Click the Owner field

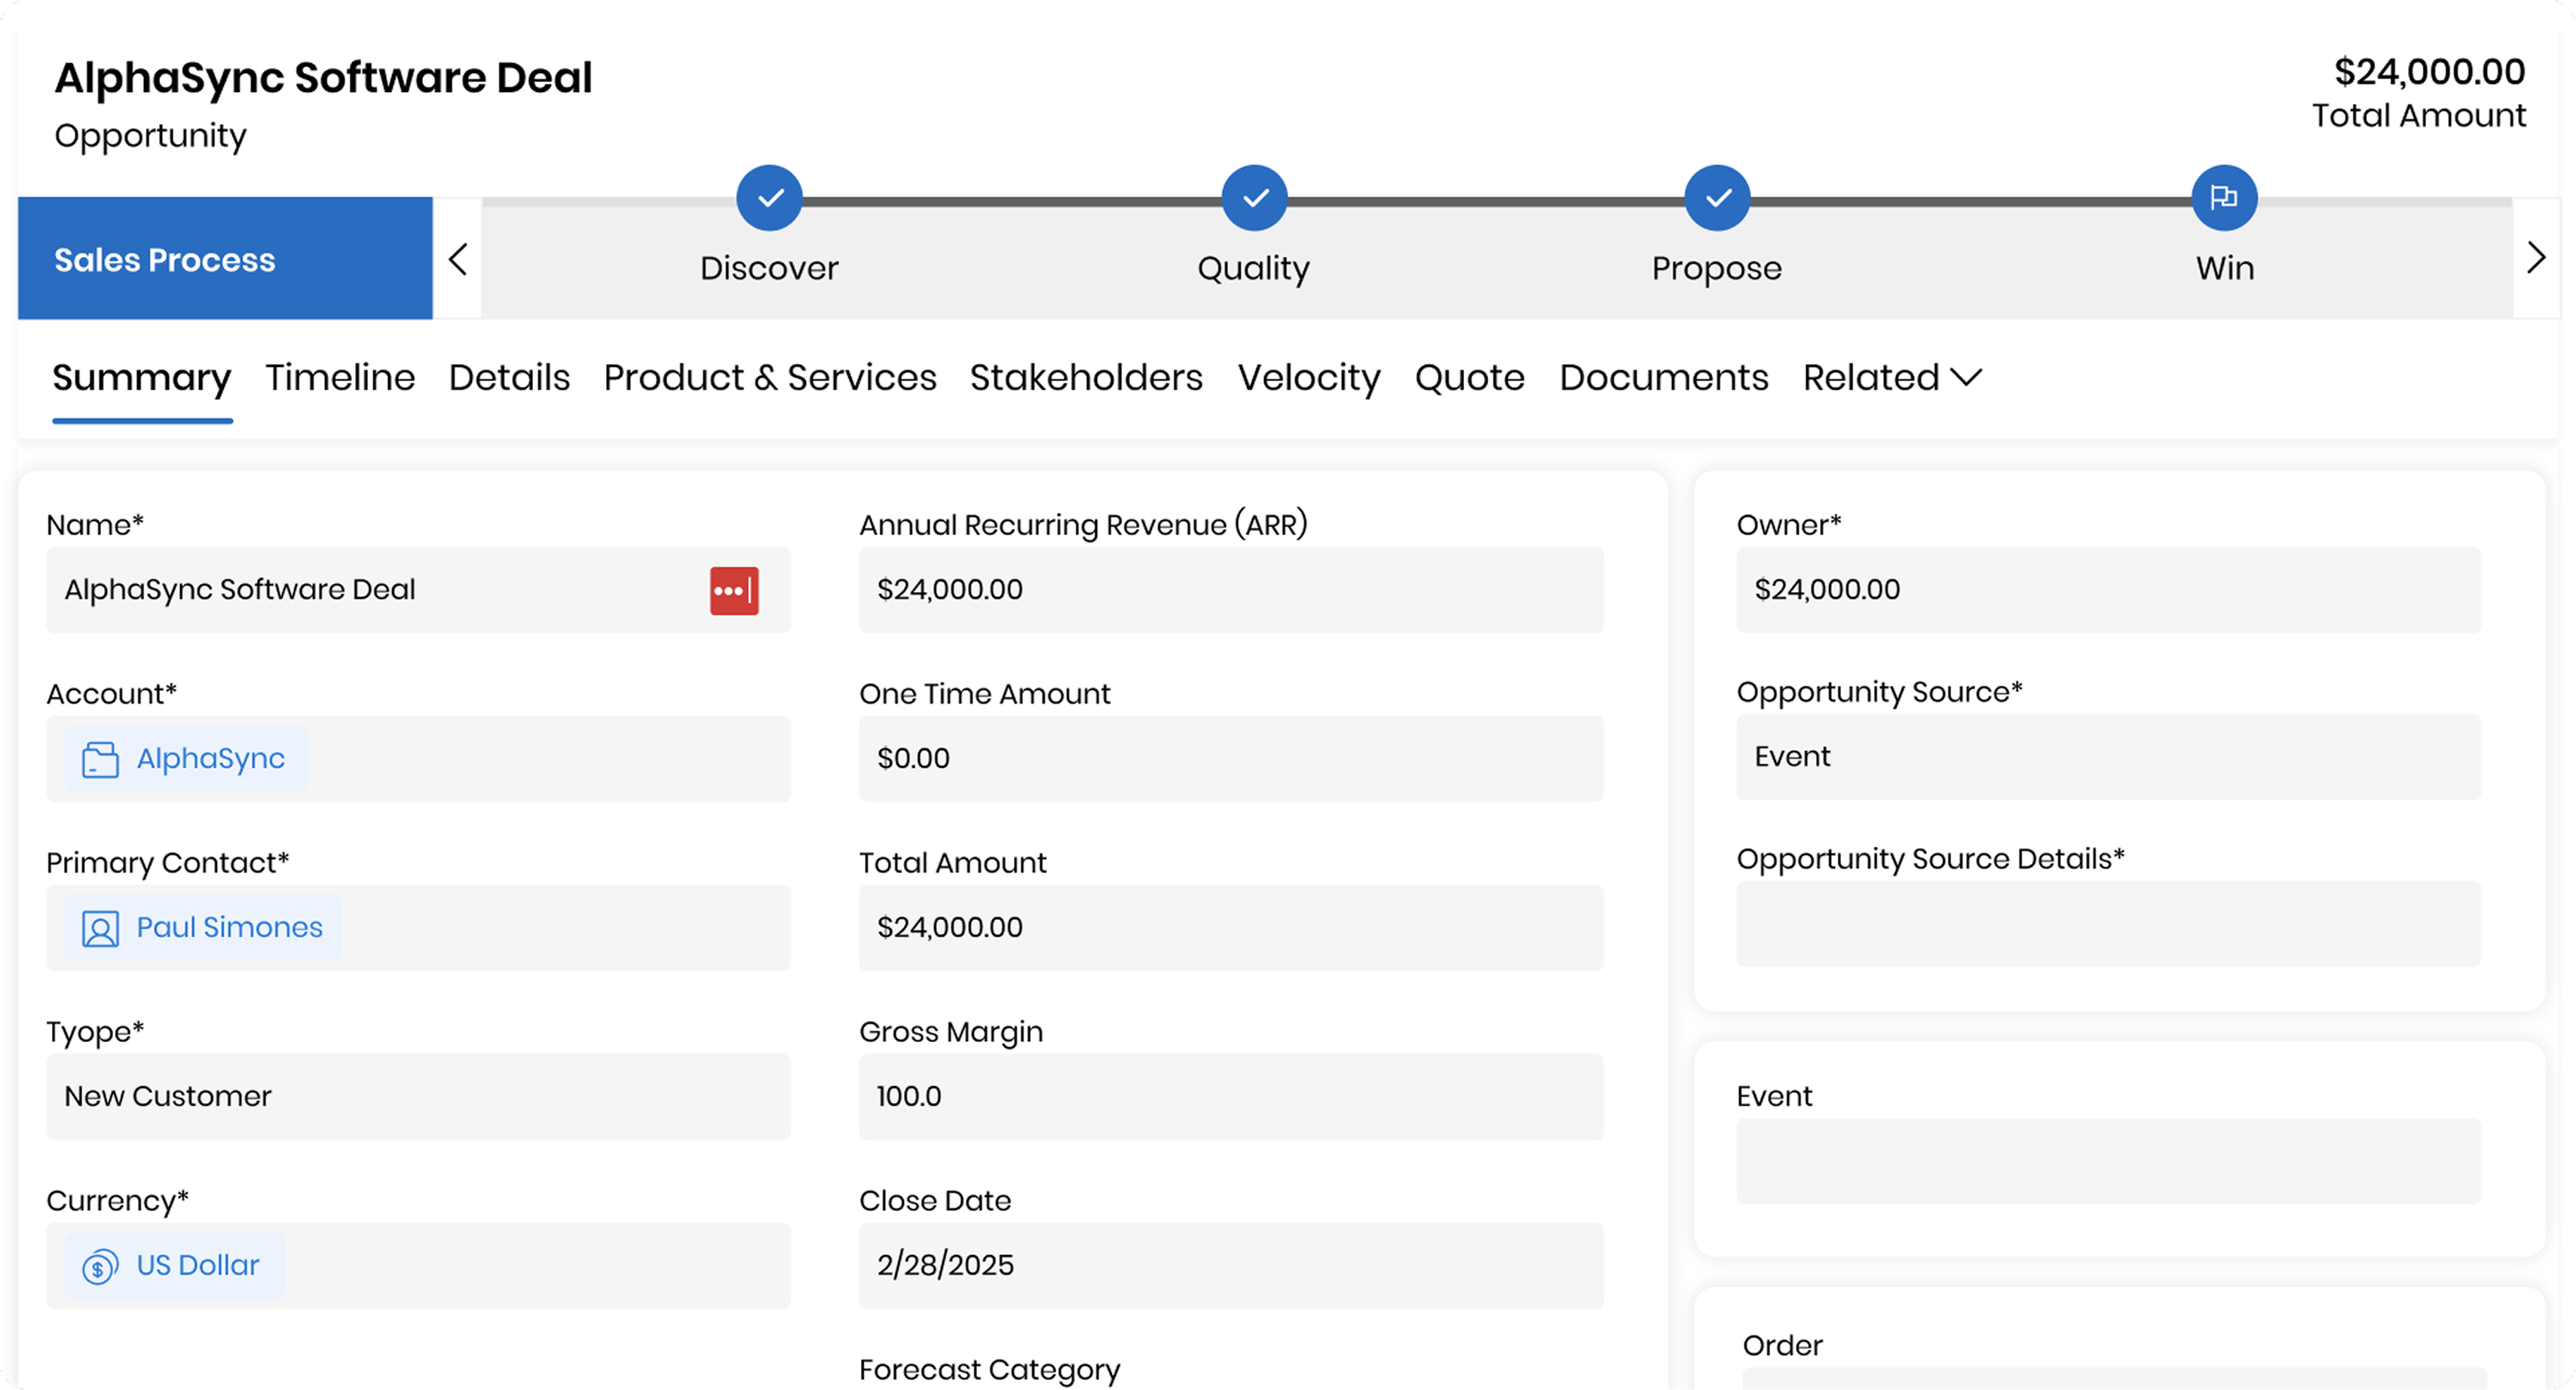click(x=2108, y=590)
